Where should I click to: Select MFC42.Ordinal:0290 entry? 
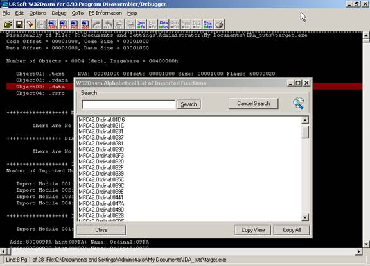click(x=101, y=149)
